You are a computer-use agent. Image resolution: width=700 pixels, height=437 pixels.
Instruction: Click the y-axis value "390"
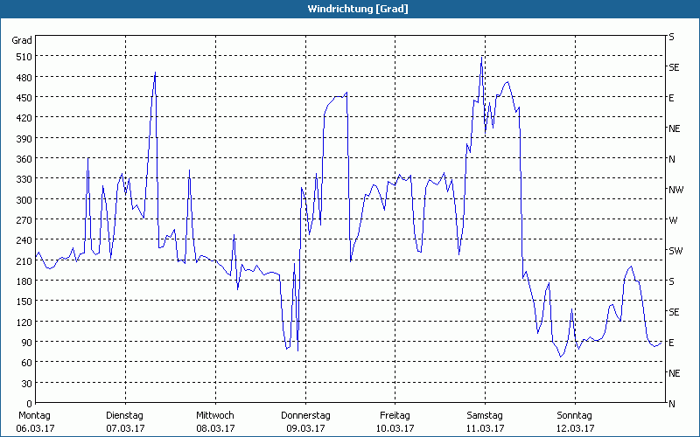pos(24,139)
